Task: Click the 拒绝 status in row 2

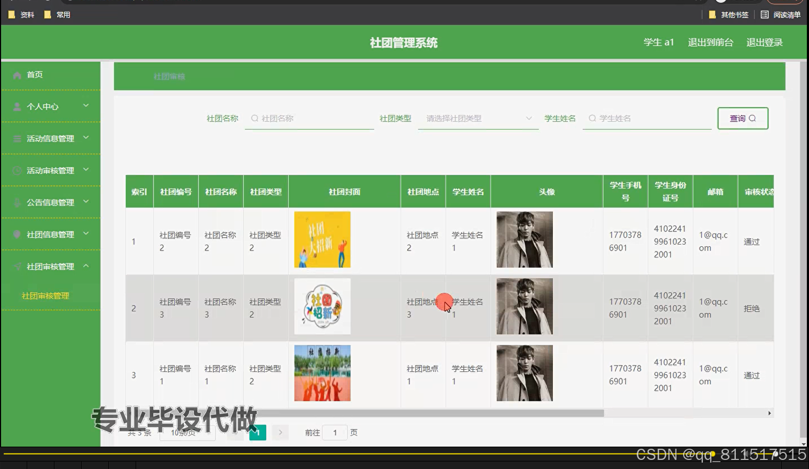Action: coord(751,309)
